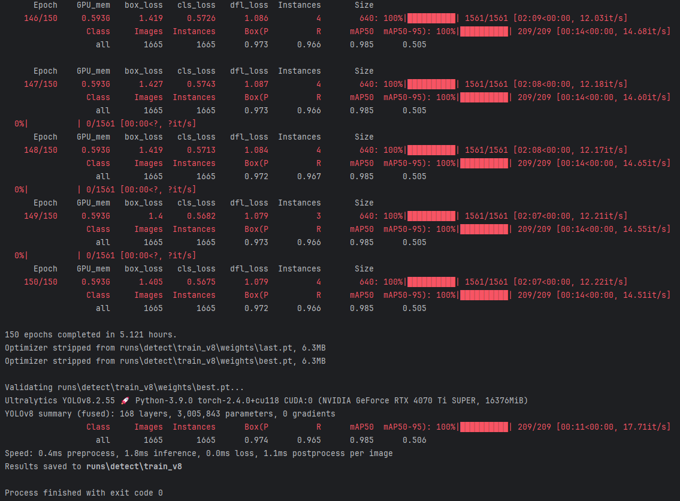Click the '17.71it/s' final validation speed
680x501 pixels.
click(x=644, y=427)
